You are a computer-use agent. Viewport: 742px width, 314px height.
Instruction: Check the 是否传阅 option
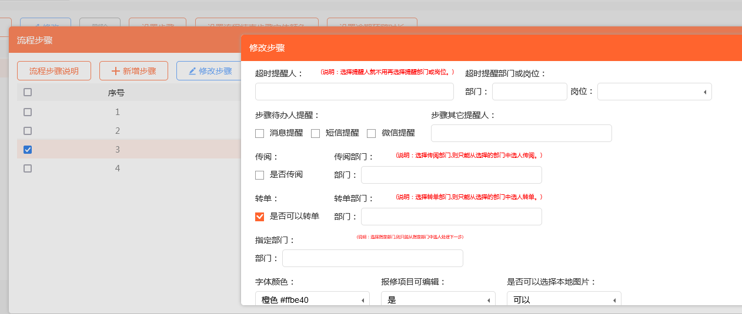259,175
